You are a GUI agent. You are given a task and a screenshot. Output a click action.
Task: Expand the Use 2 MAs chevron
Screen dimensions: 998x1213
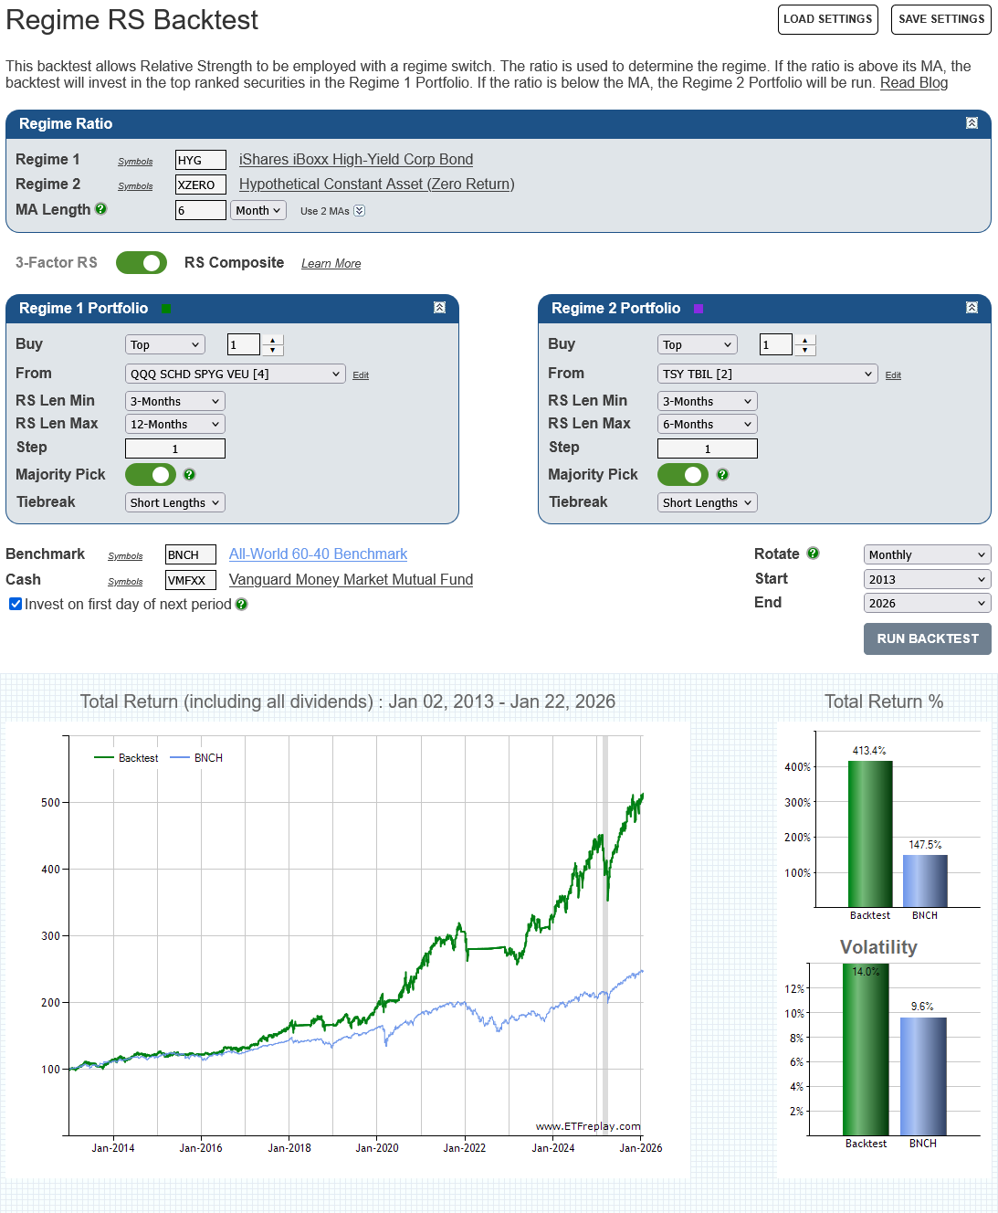(360, 211)
